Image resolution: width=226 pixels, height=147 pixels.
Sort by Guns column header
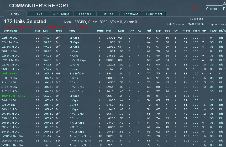point(121,31)
